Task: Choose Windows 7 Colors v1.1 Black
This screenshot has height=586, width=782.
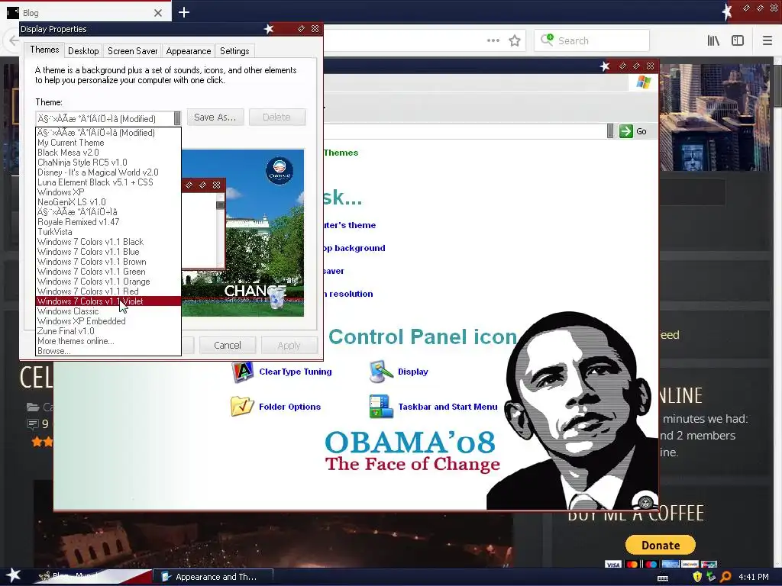Action: tap(108, 242)
